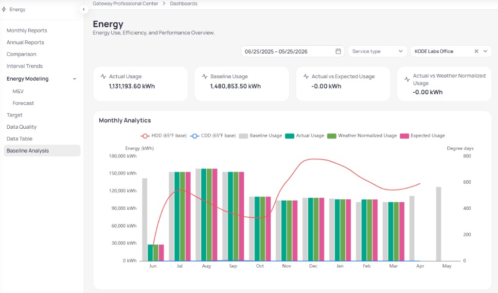Toggle Baseline Usage legend series
The width and height of the screenshot is (498, 293).
[x=261, y=136]
